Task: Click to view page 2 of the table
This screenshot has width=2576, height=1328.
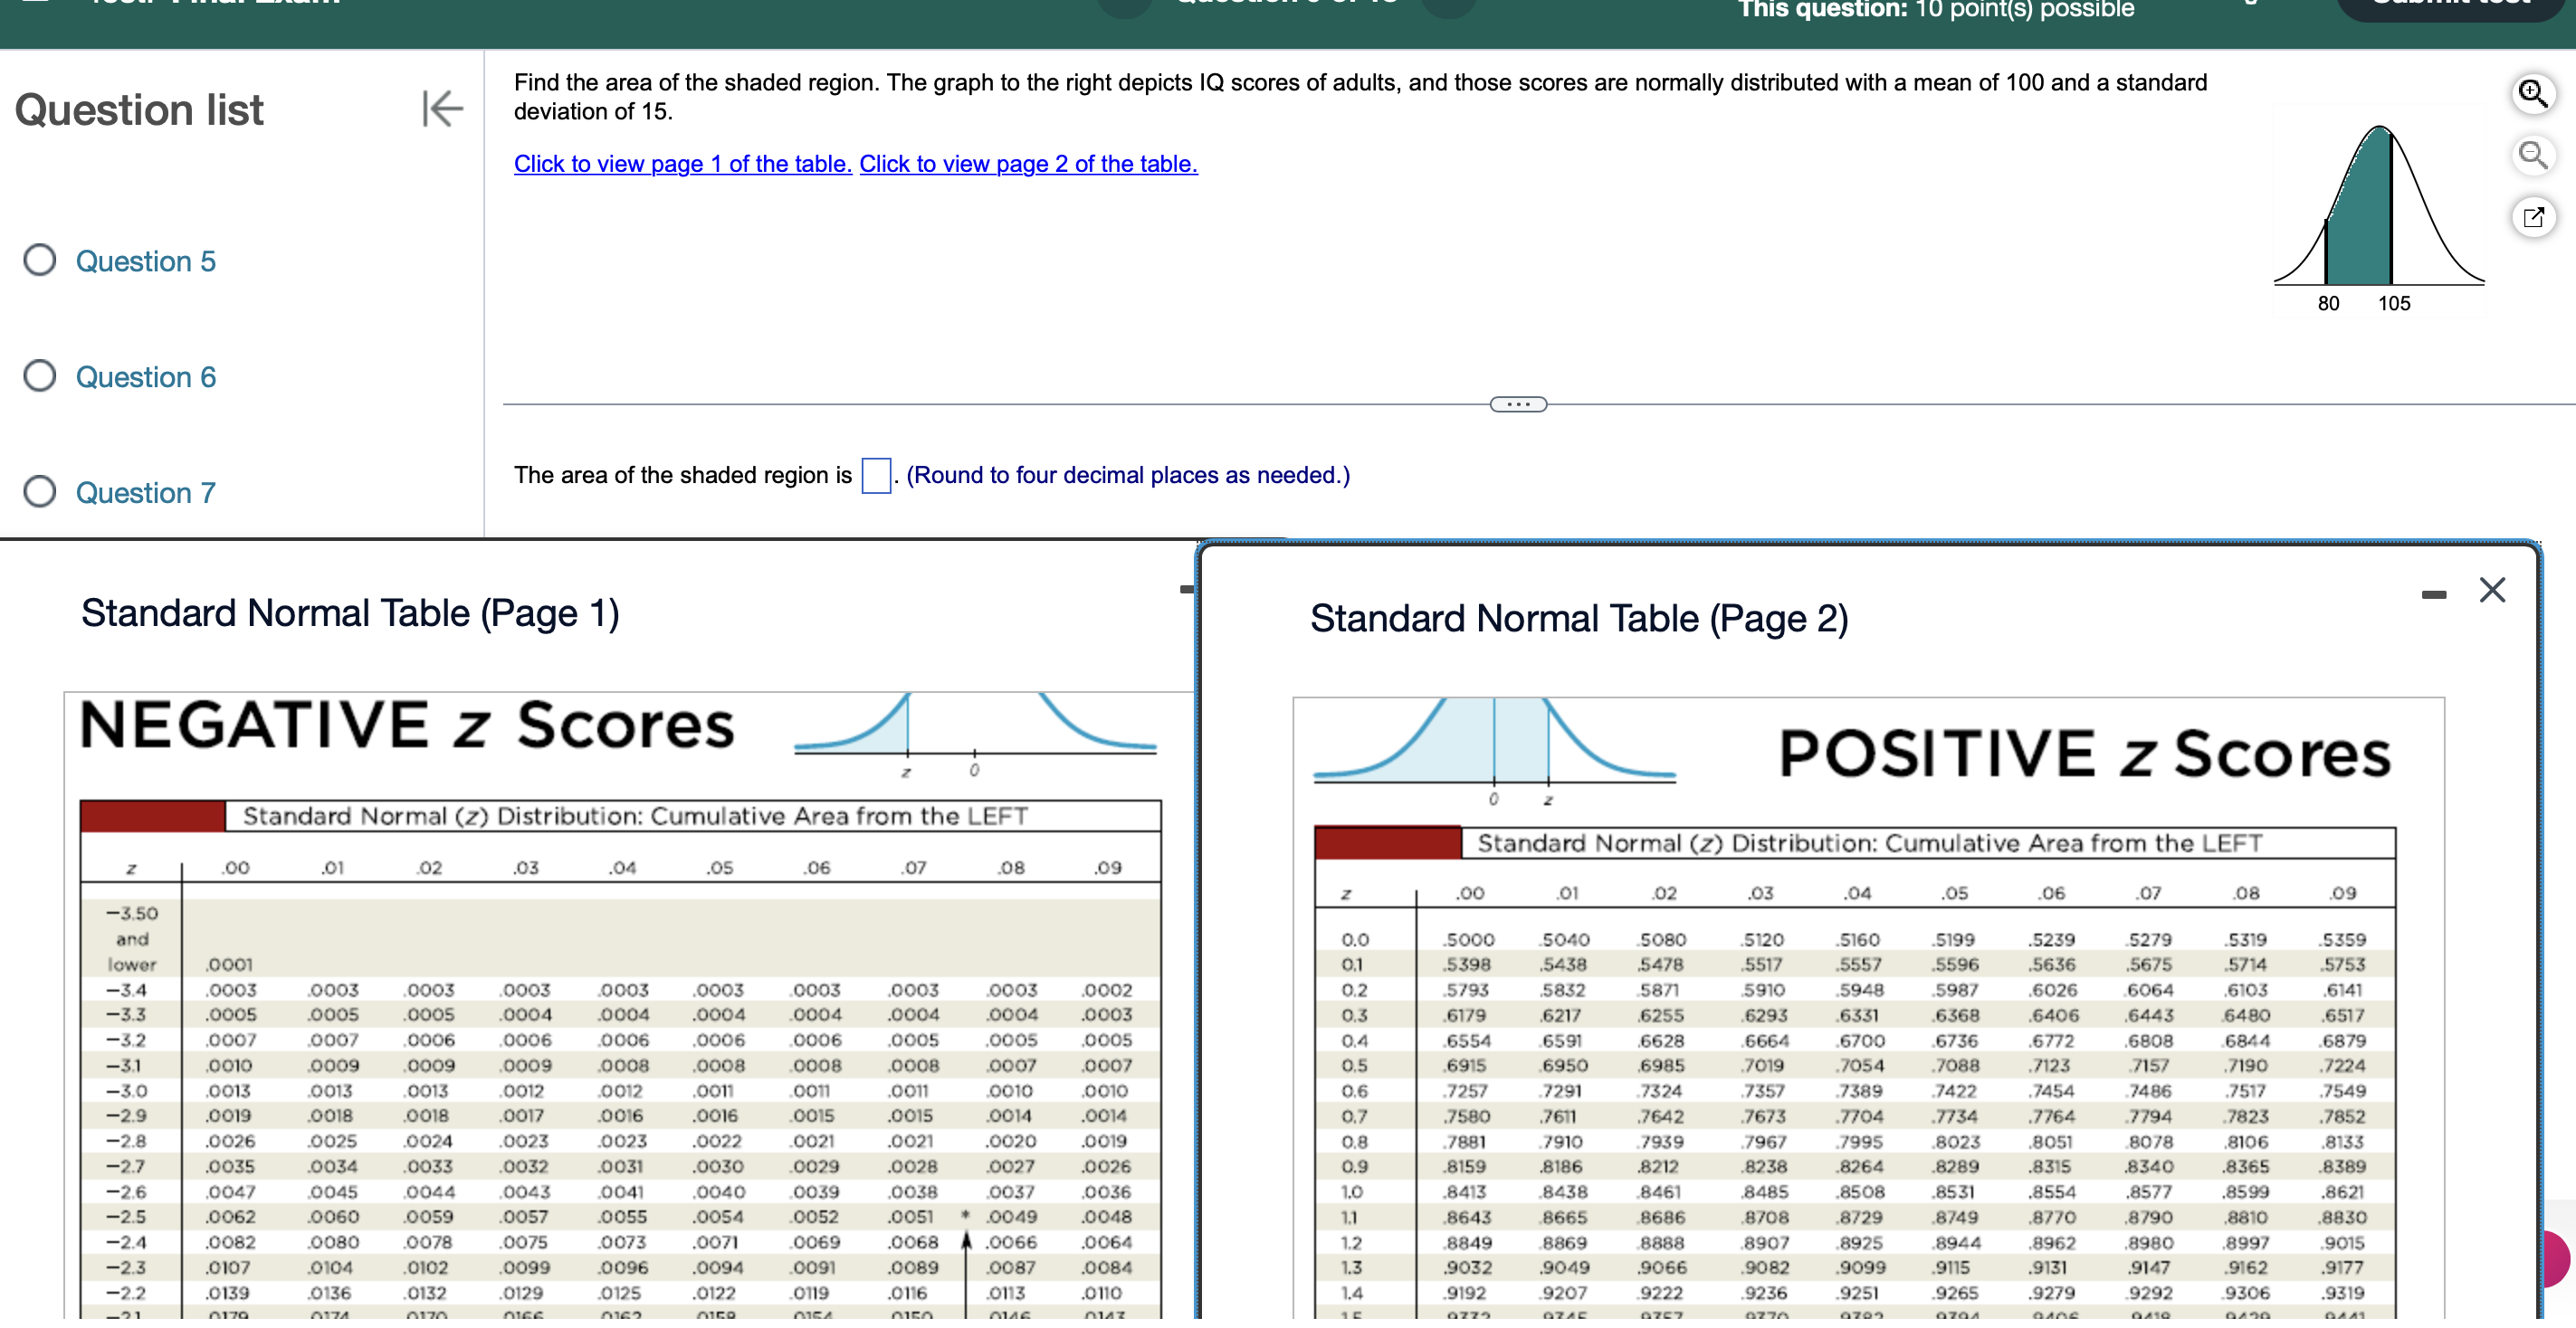Action: (x=1027, y=165)
